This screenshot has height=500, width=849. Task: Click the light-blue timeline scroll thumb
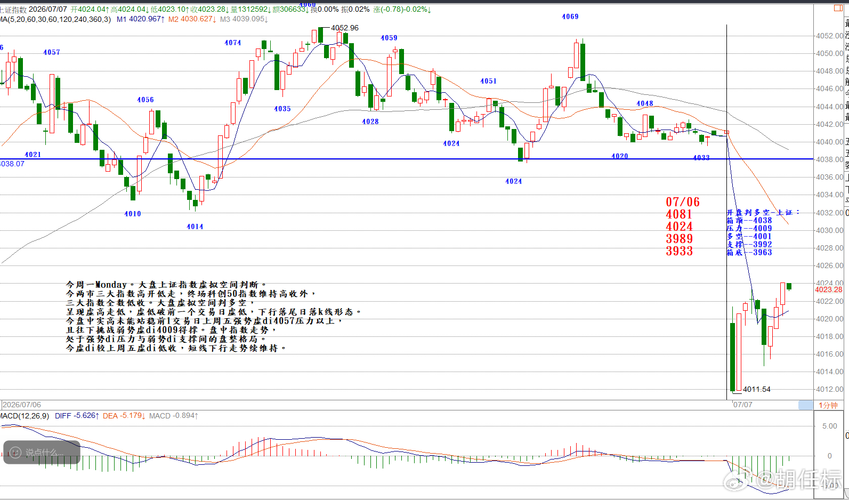805,405
